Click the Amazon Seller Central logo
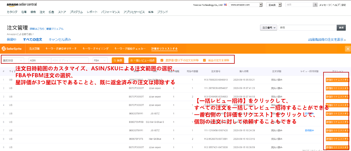The image size is (351, 151). (x=22, y=5)
